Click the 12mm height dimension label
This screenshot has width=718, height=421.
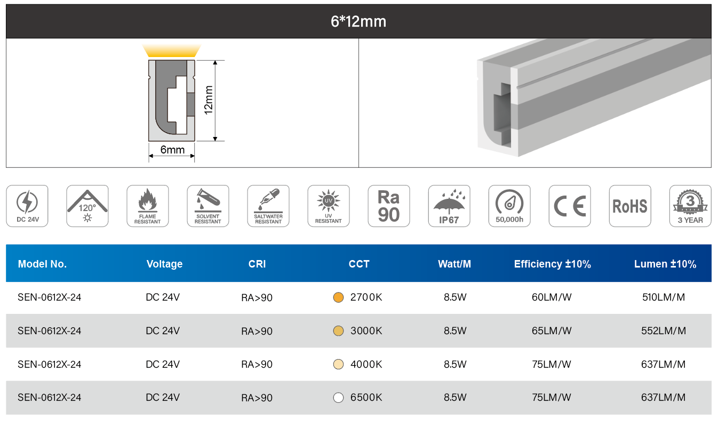(209, 100)
